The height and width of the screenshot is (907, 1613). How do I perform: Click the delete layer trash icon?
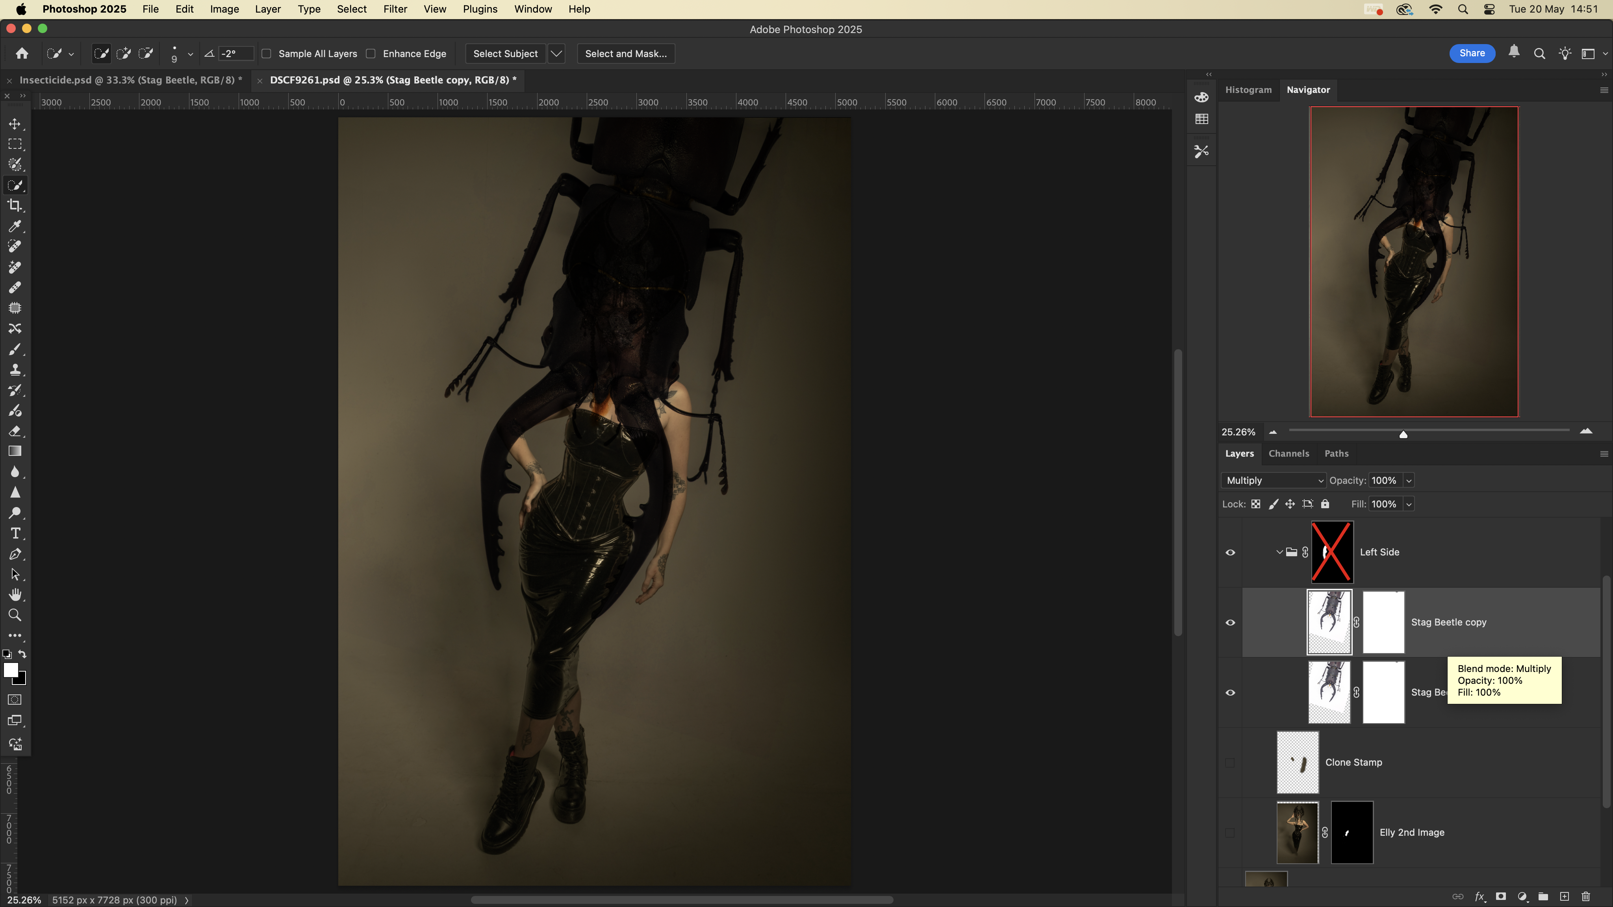click(1585, 896)
